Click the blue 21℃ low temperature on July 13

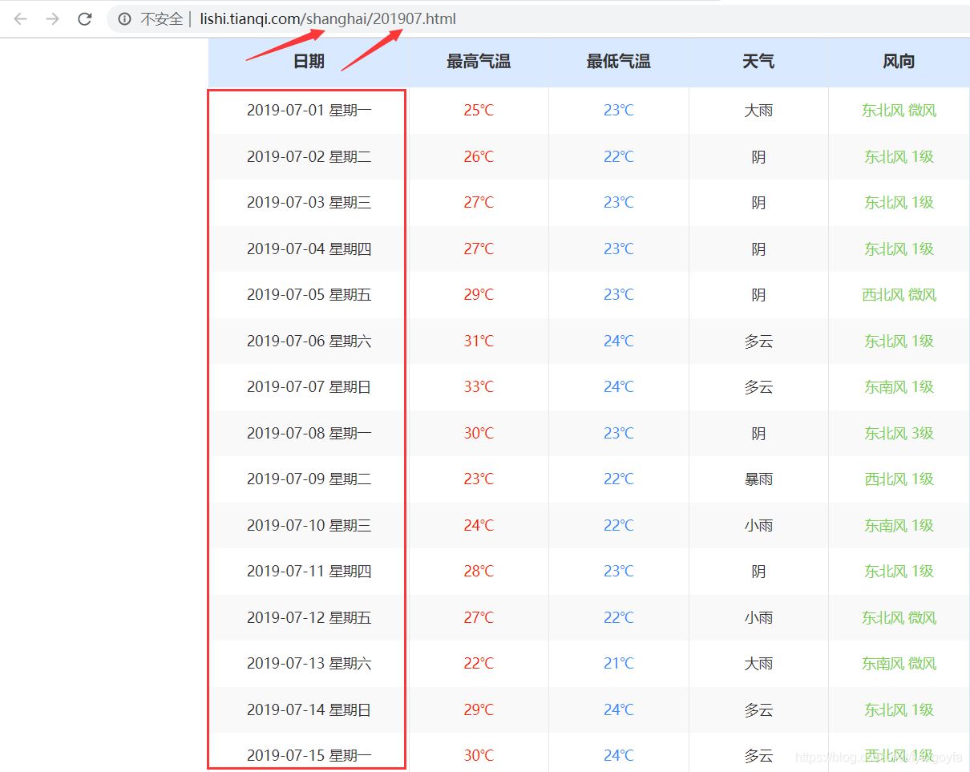click(618, 664)
